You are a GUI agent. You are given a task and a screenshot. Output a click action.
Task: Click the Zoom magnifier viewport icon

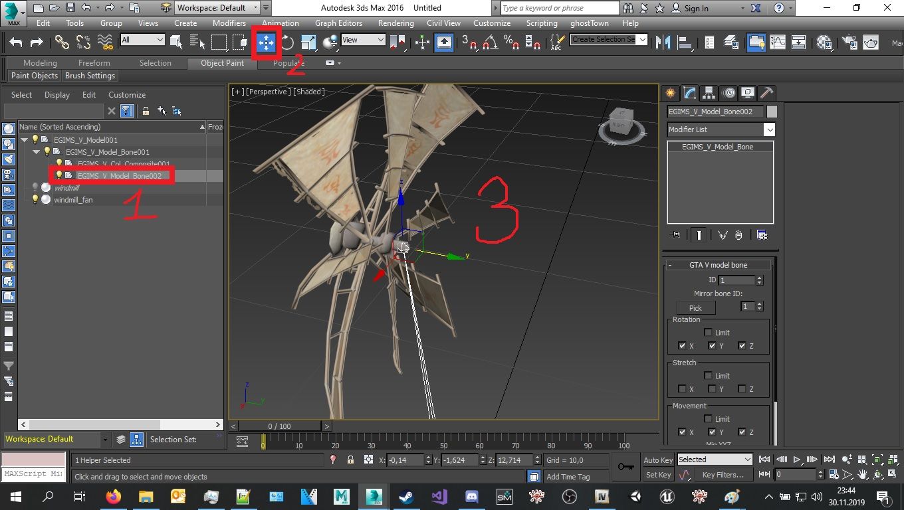coord(847,459)
